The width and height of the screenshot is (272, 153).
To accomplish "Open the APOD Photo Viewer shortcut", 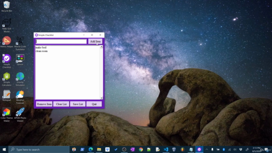I will point(20,115).
